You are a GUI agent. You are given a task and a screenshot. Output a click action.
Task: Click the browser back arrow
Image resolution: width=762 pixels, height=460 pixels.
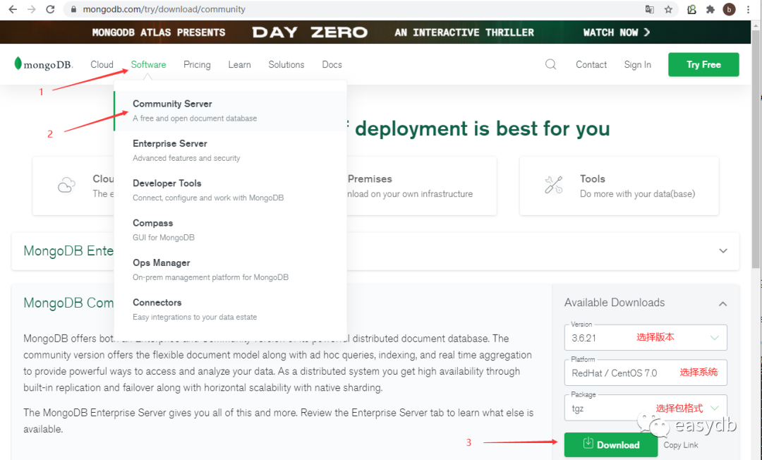(13, 9)
